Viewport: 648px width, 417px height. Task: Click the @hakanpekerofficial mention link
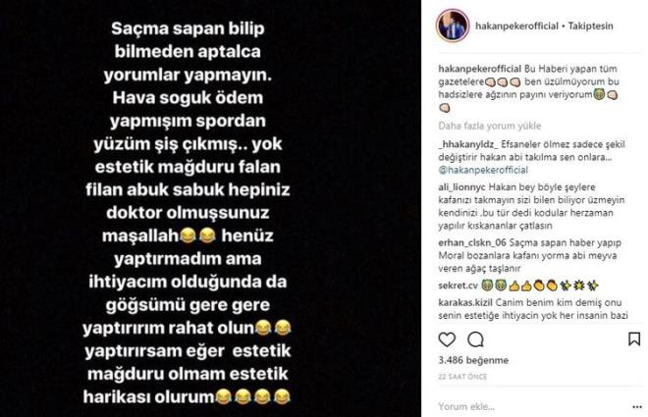pos(483,170)
